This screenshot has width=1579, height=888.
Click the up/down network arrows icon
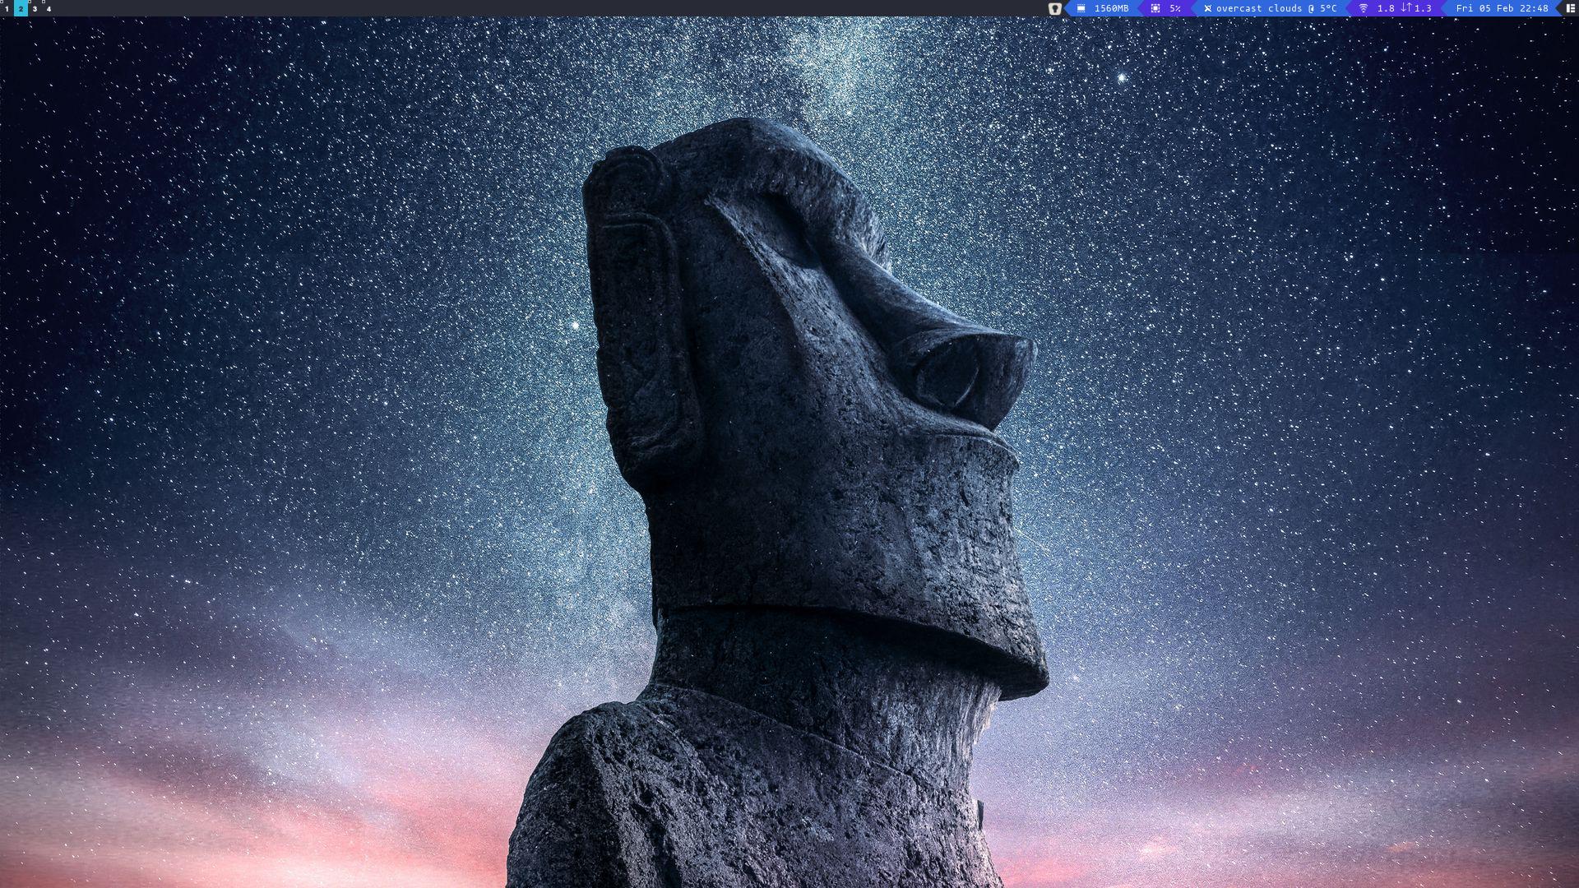click(1405, 8)
